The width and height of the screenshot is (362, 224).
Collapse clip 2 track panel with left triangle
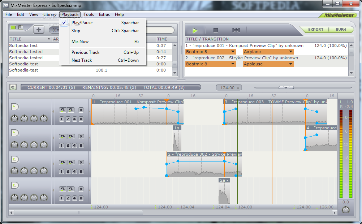[53, 164]
